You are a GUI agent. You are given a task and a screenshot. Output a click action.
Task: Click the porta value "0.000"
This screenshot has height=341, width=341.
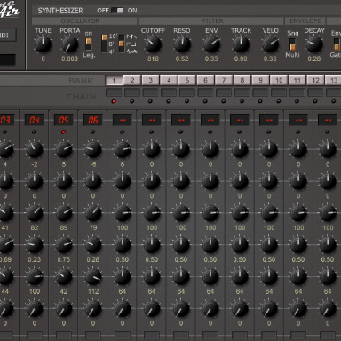pyautogui.click(x=70, y=59)
